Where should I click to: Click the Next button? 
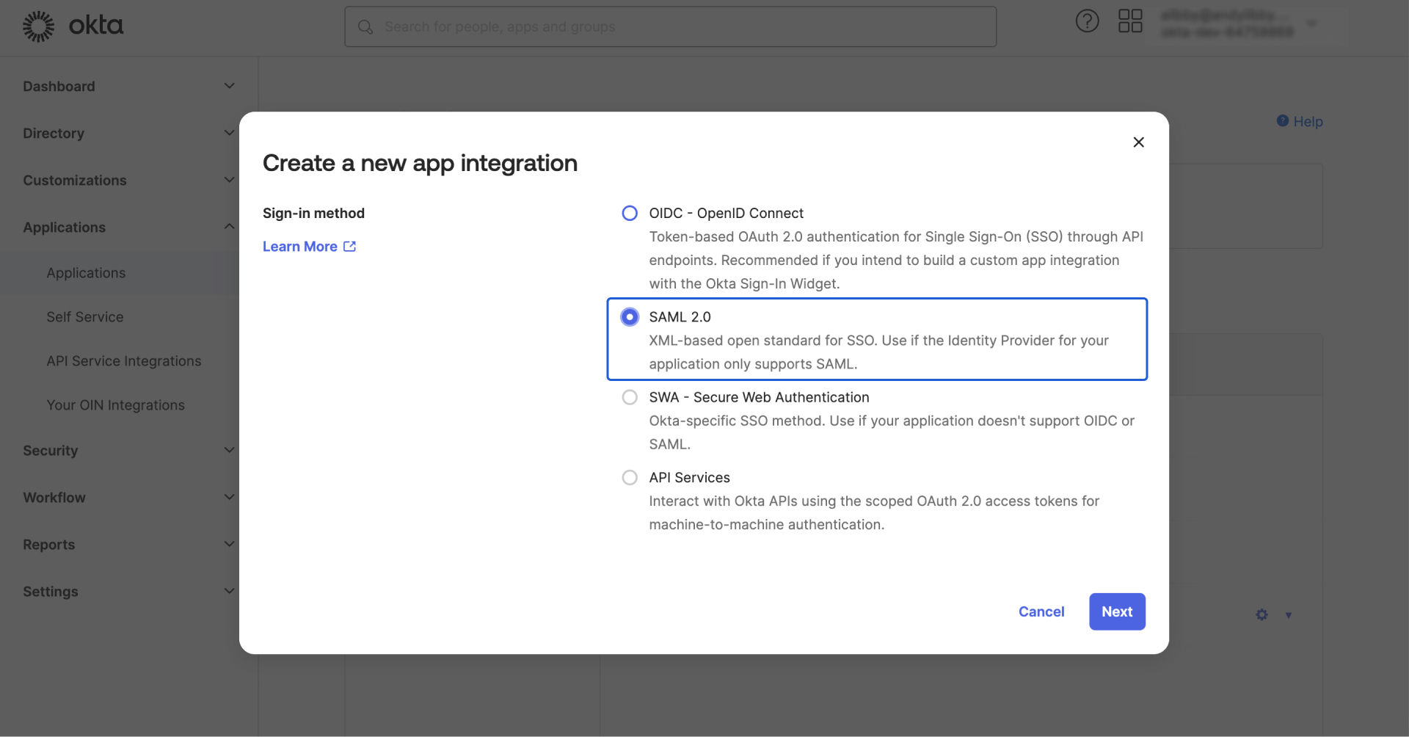(1117, 611)
